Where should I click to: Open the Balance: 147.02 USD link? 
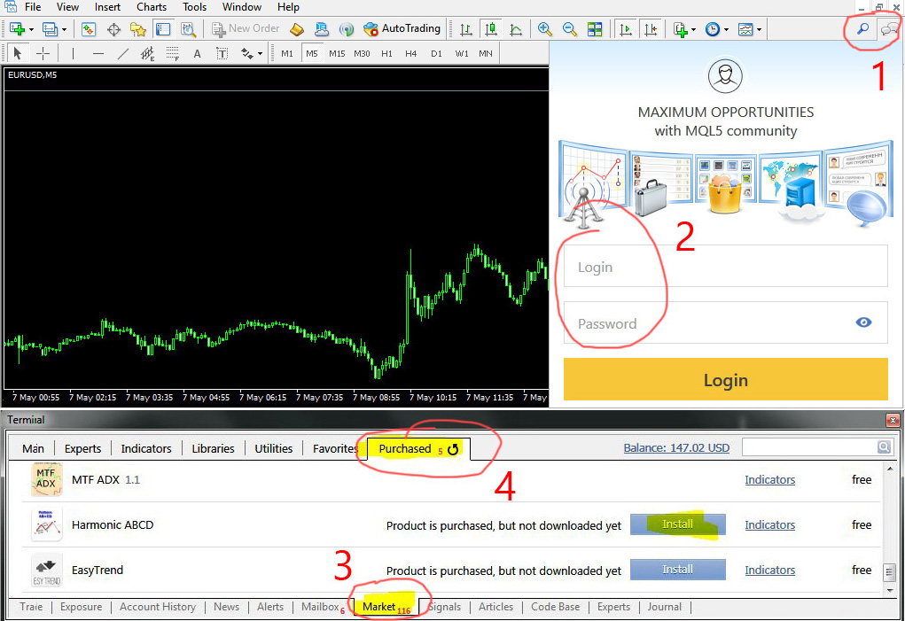point(676,447)
